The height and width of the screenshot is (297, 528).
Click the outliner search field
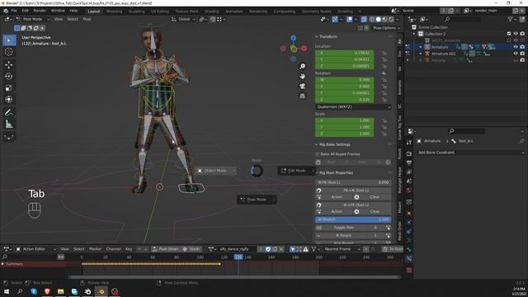(x=462, y=19)
